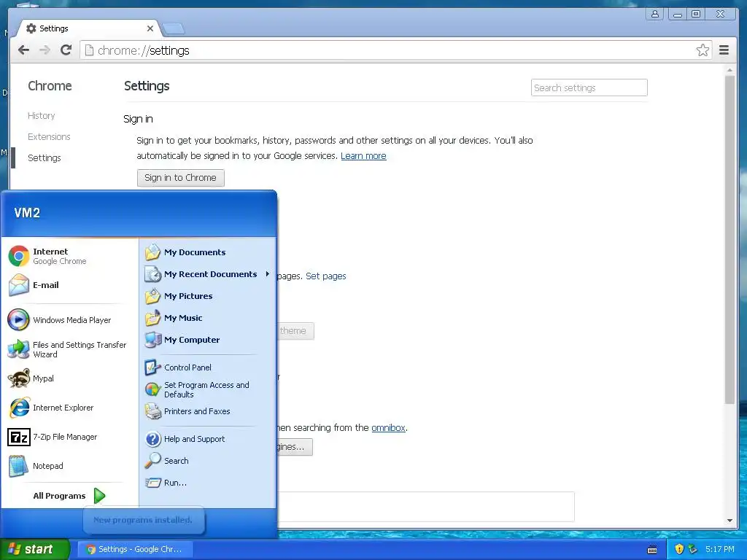Open My Computer
The width and height of the screenshot is (747, 560).
(208, 340)
